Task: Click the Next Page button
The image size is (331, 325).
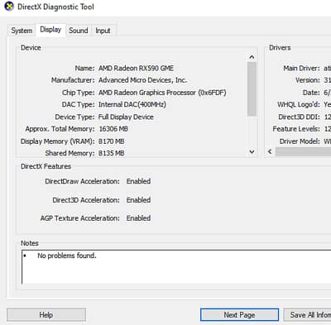Action: pyautogui.click(x=239, y=315)
